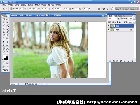Expand the fill percentage arrow
Viewport: 140px width, 105px height.
[134, 22]
